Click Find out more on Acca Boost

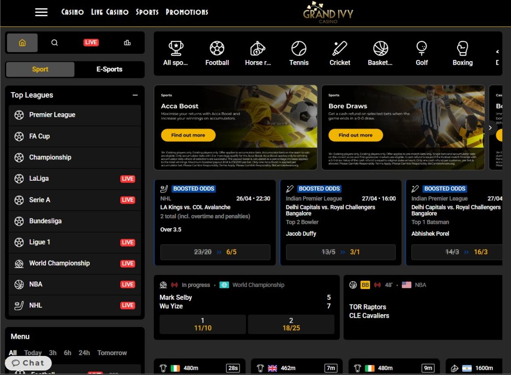coord(188,135)
